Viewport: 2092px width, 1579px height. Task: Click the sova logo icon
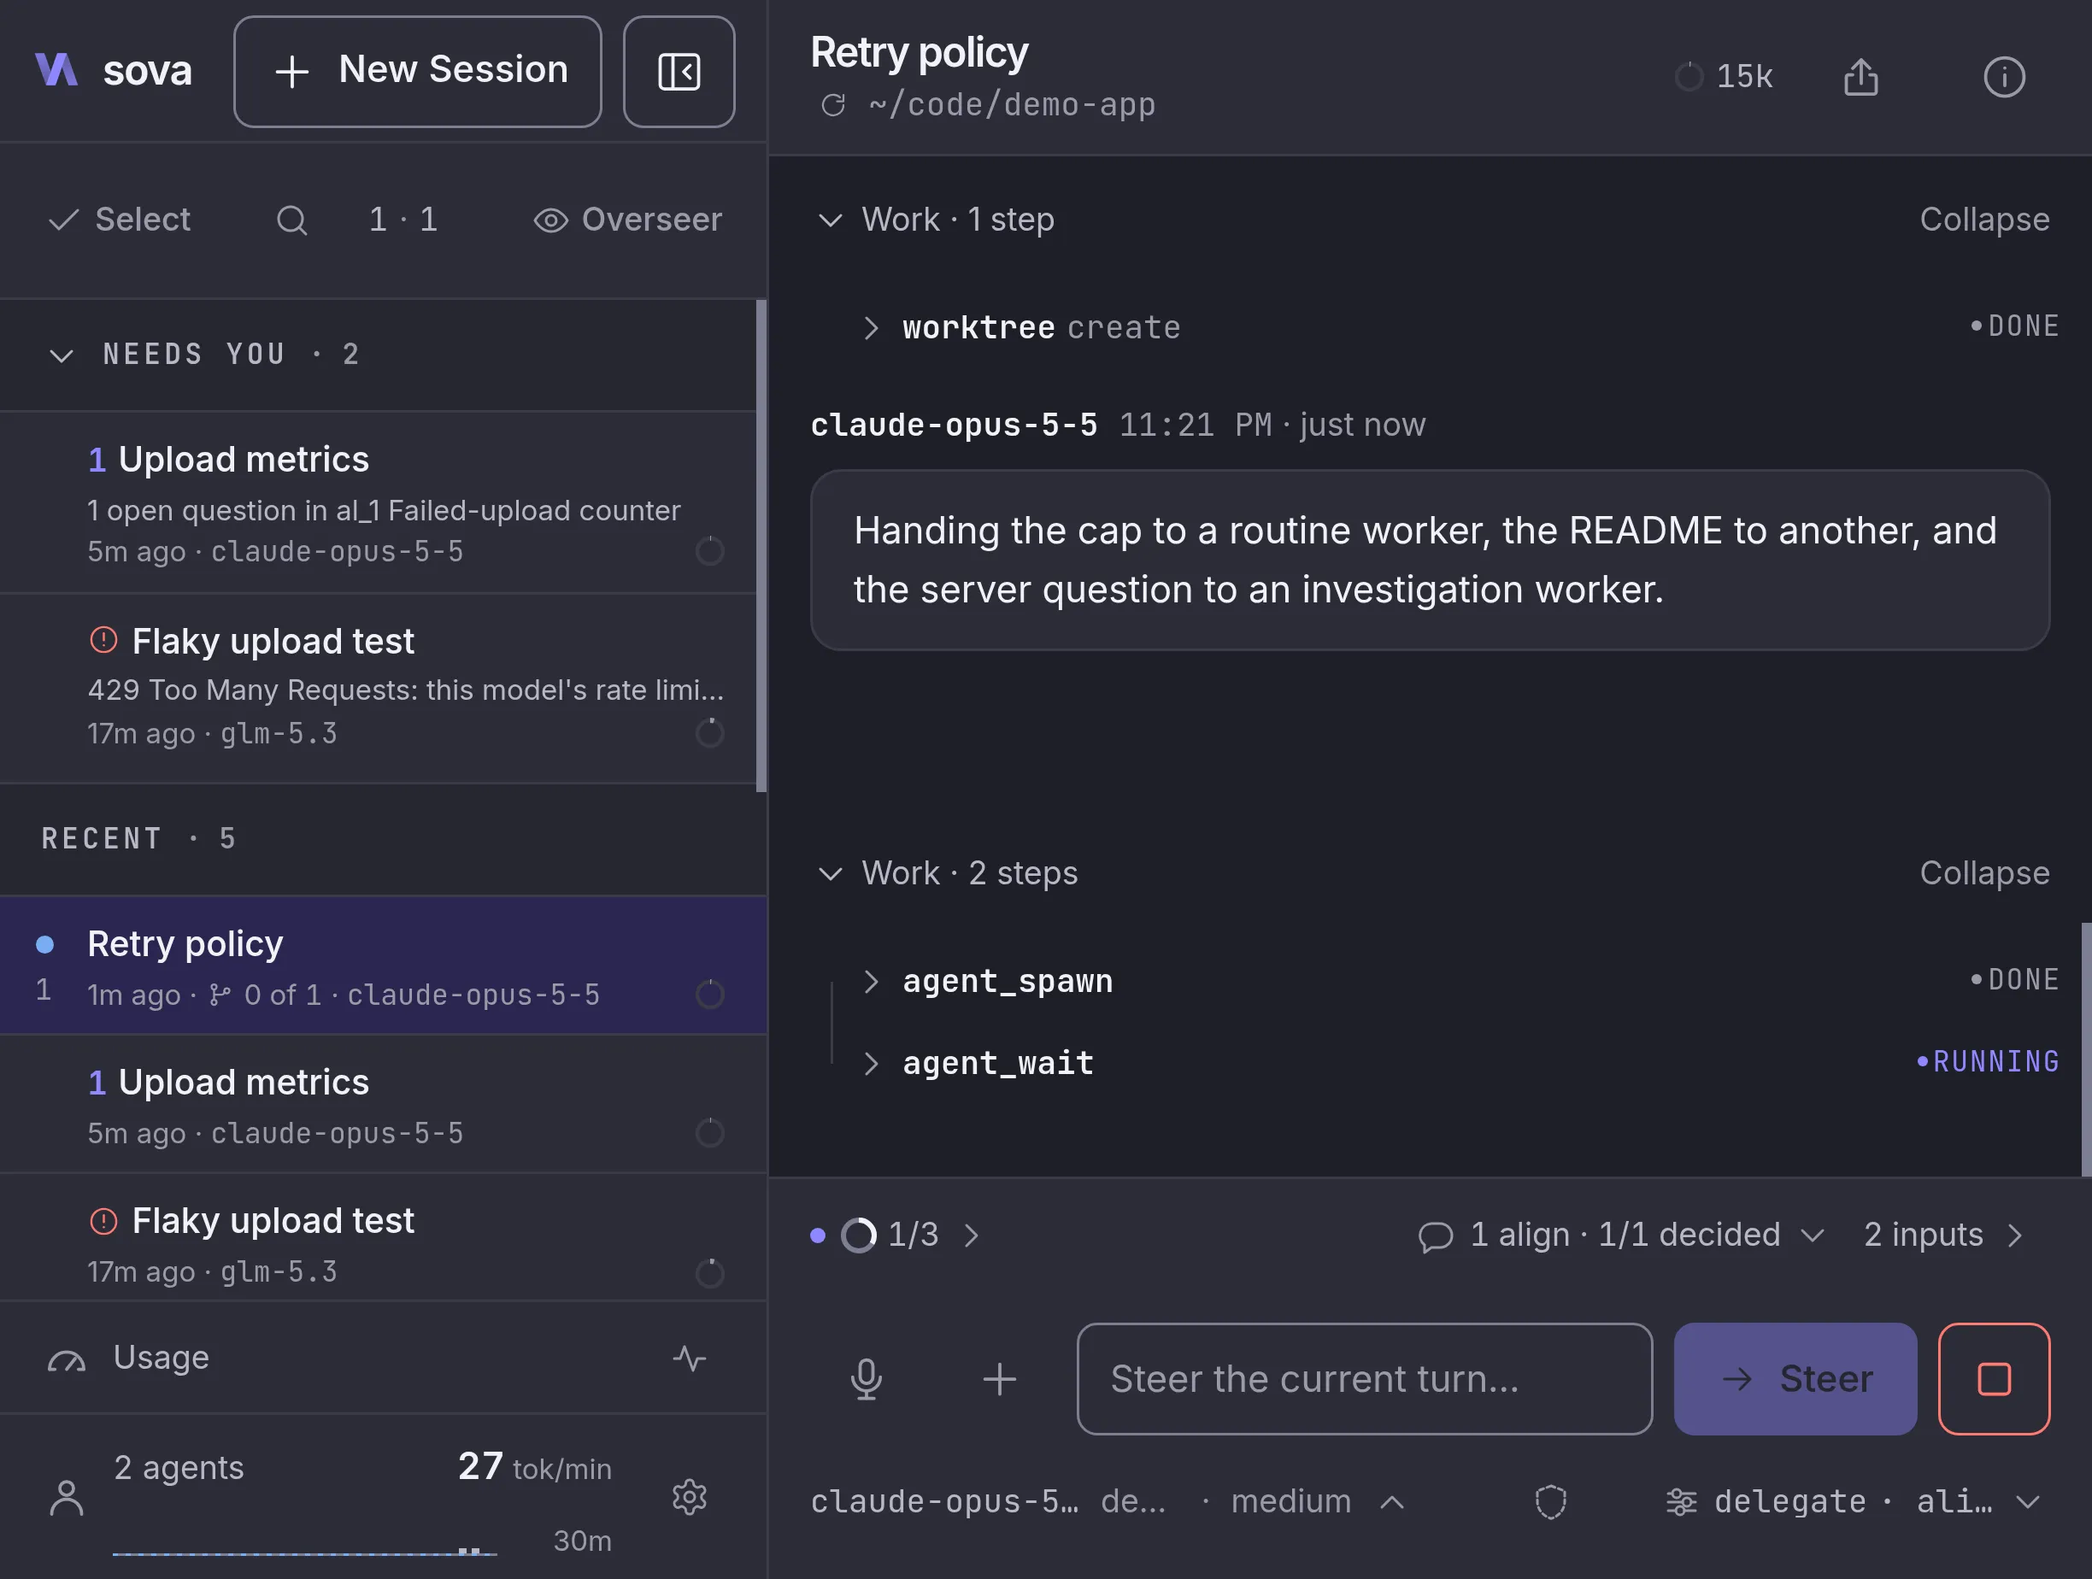pyautogui.click(x=56, y=70)
